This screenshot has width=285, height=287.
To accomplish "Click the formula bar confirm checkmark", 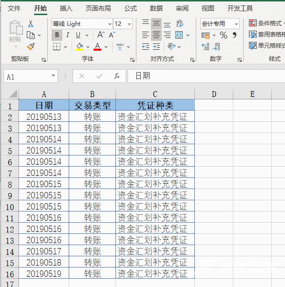I will click(x=99, y=76).
